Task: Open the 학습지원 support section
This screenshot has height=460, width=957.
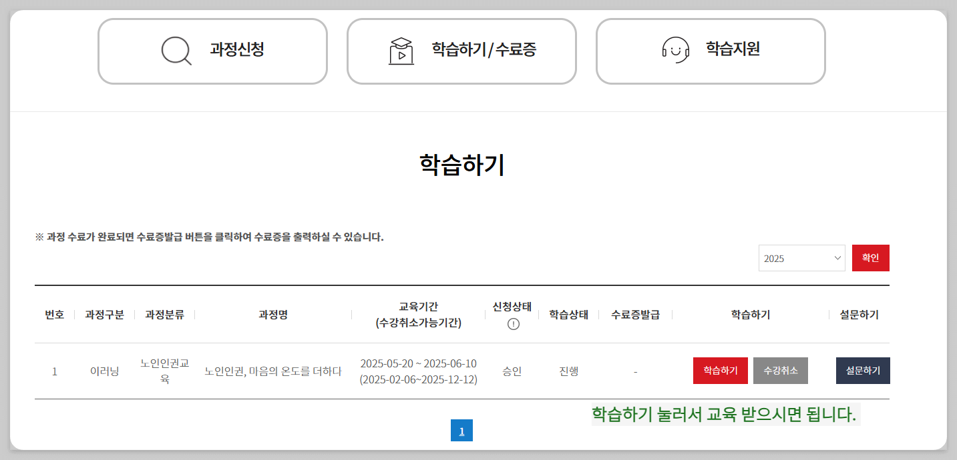Action: [710, 51]
